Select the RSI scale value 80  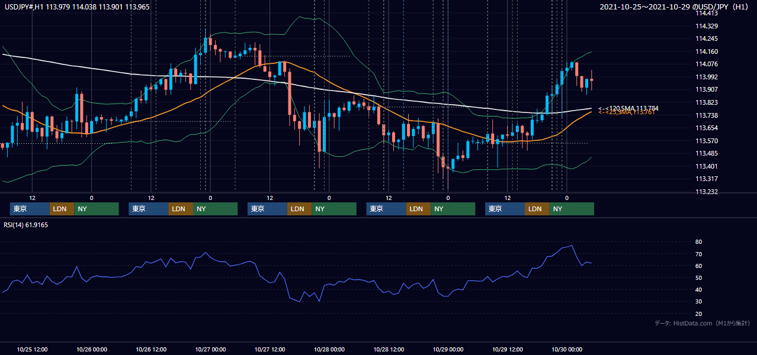click(699, 242)
